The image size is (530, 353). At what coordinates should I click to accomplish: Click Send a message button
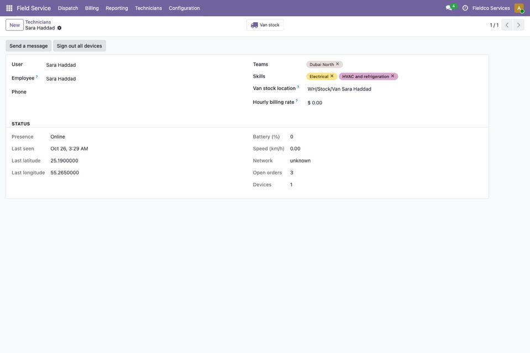tap(28, 46)
